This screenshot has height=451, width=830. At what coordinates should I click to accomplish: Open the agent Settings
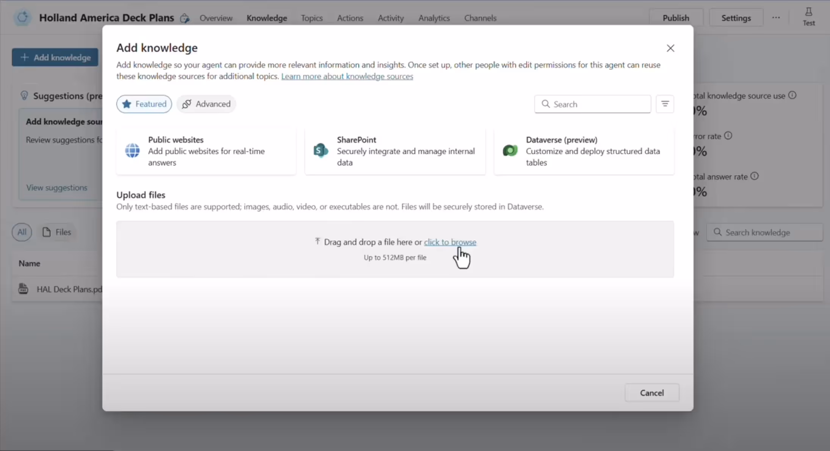736,18
